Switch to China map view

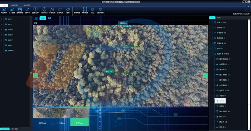coord(50,18)
